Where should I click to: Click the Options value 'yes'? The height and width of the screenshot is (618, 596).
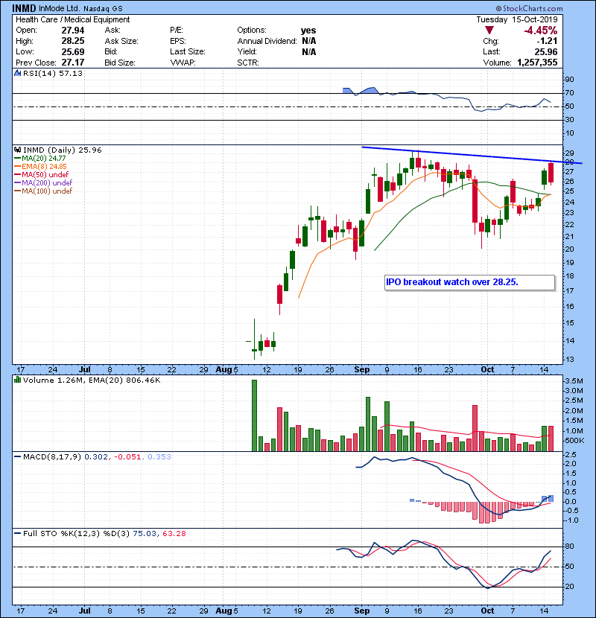pyautogui.click(x=308, y=31)
